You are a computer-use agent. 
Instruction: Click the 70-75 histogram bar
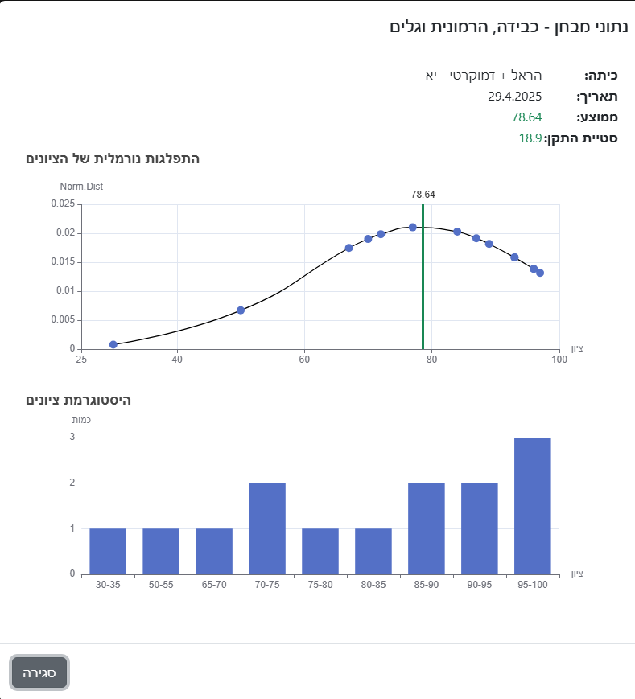(x=267, y=528)
